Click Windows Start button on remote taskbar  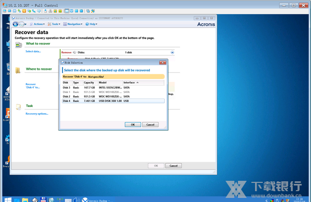[8, 199]
